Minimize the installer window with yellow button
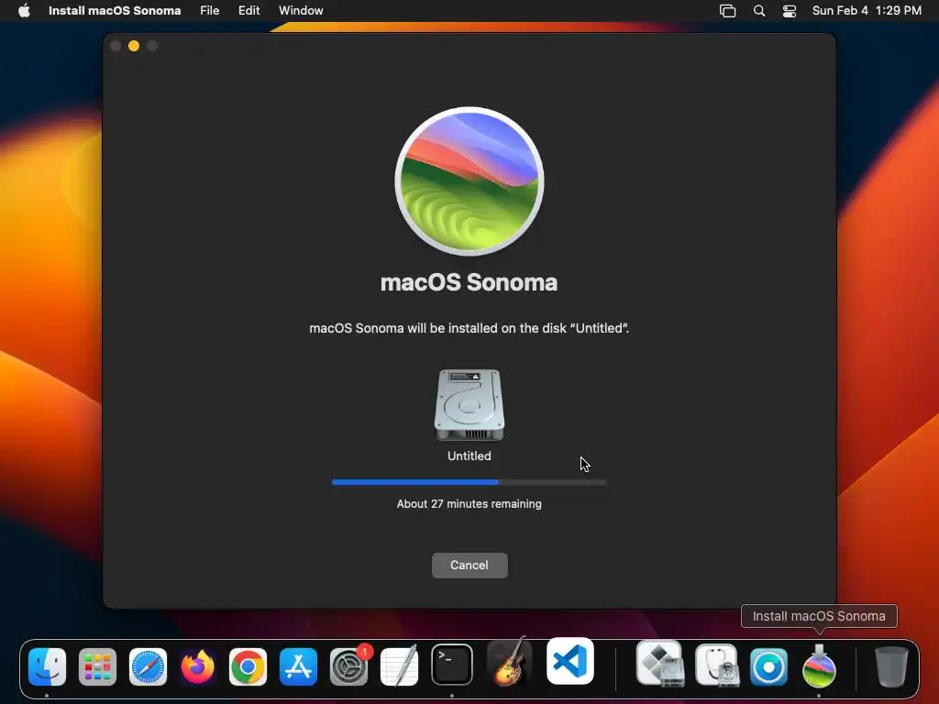 [134, 46]
